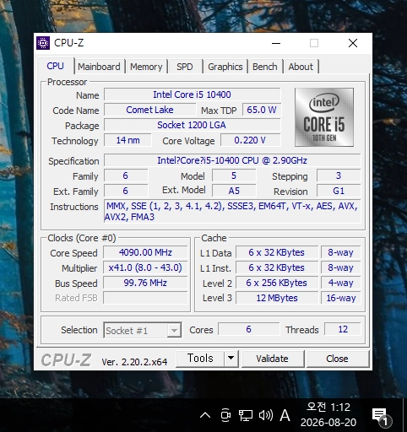Minimize the CPU-Z window

[276, 43]
